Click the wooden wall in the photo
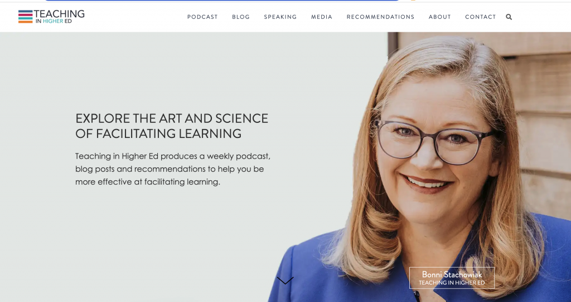Image resolution: width=571 pixels, height=302 pixels. pyautogui.click(x=539, y=109)
